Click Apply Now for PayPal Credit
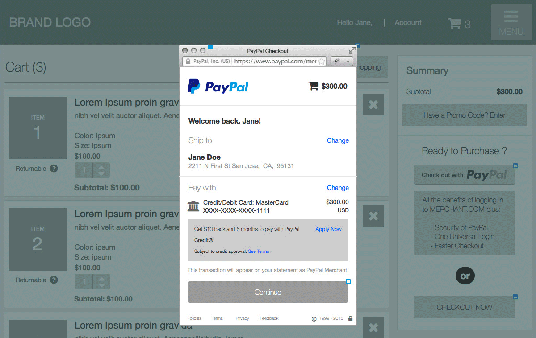The height and width of the screenshot is (338, 536). [328, 229]
